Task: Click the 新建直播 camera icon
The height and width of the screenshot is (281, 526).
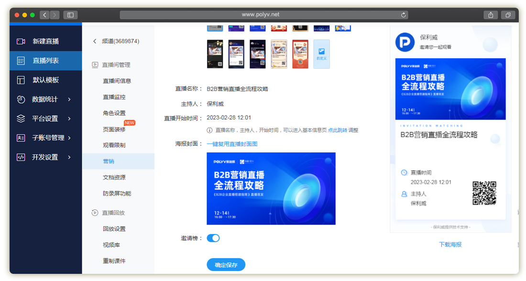Action: 21,42
